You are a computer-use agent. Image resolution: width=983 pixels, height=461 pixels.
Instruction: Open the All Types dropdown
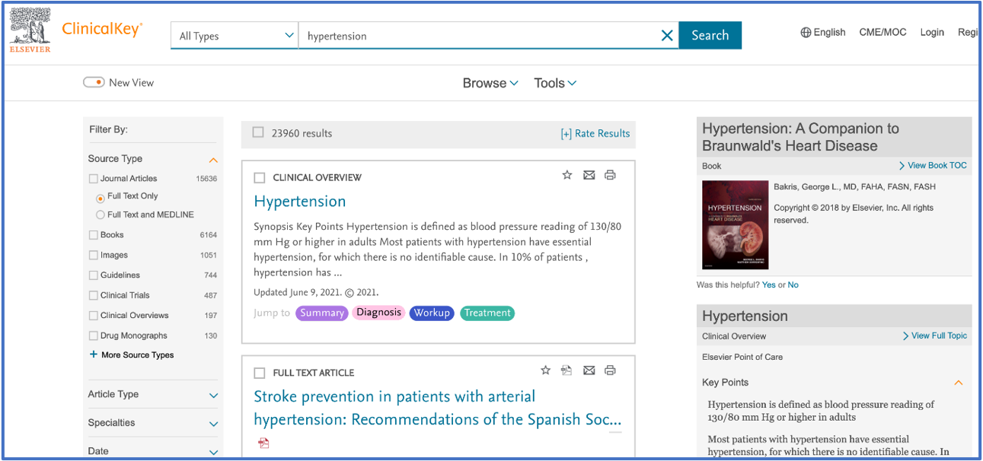(235, 36)
